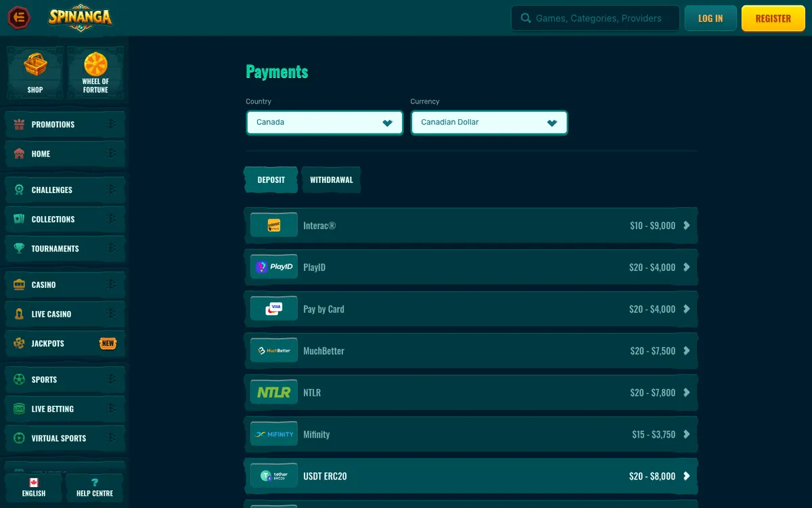Image resolution: width=812 pixels, height=508 pixels.
Task: Open the Country dropdown showing Canada
Action: [x=325, y=123]
